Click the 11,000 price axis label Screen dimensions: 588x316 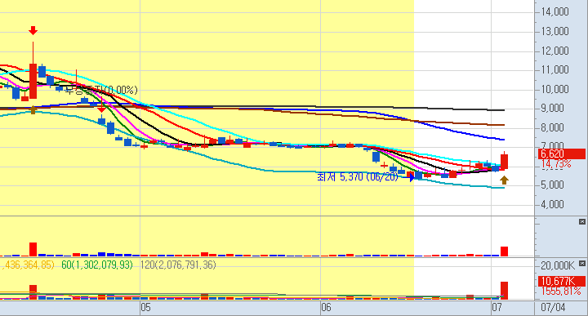coord(555,69)
